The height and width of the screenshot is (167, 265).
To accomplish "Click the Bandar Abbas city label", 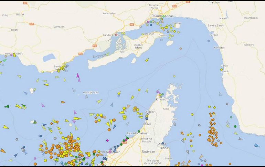I will click(163, 16).
